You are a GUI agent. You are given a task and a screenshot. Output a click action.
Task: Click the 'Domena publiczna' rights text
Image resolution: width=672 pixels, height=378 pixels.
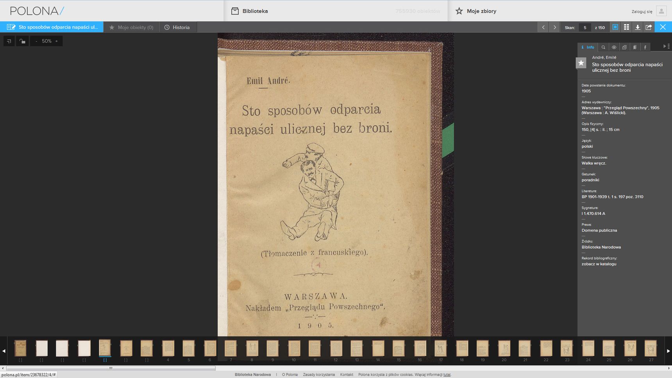point(599,230)
